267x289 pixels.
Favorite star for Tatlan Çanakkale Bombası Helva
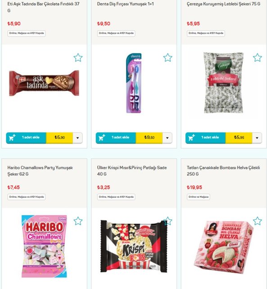(257, 221)
